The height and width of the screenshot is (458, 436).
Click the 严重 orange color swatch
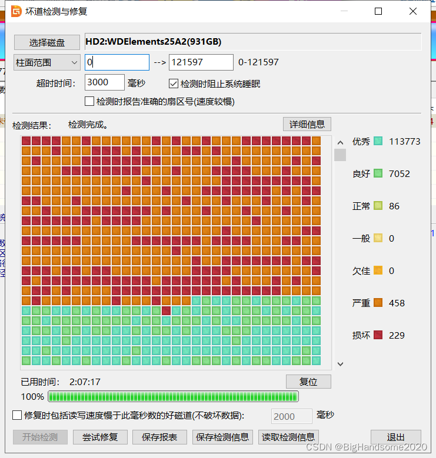(x=378, y=303)
